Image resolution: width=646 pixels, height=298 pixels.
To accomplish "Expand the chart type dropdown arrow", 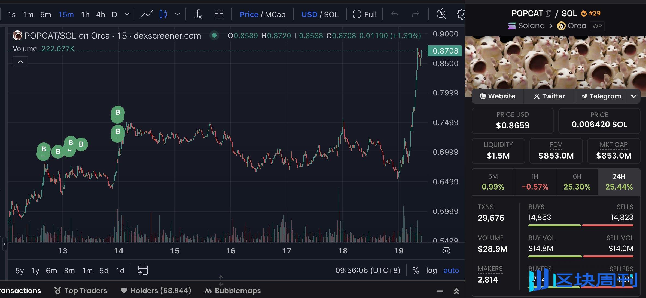I will [x=178, y=14].
